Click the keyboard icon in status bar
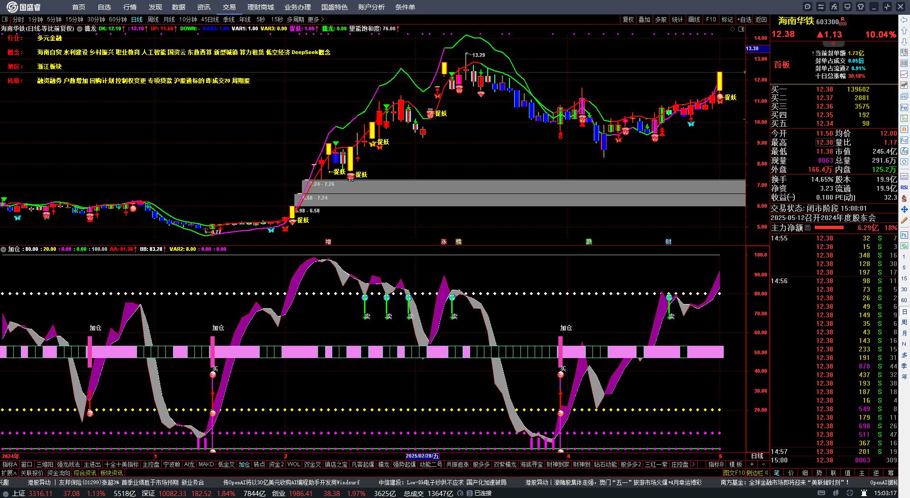This screenshot has width=910, height=498. click(x=821, y=493)
